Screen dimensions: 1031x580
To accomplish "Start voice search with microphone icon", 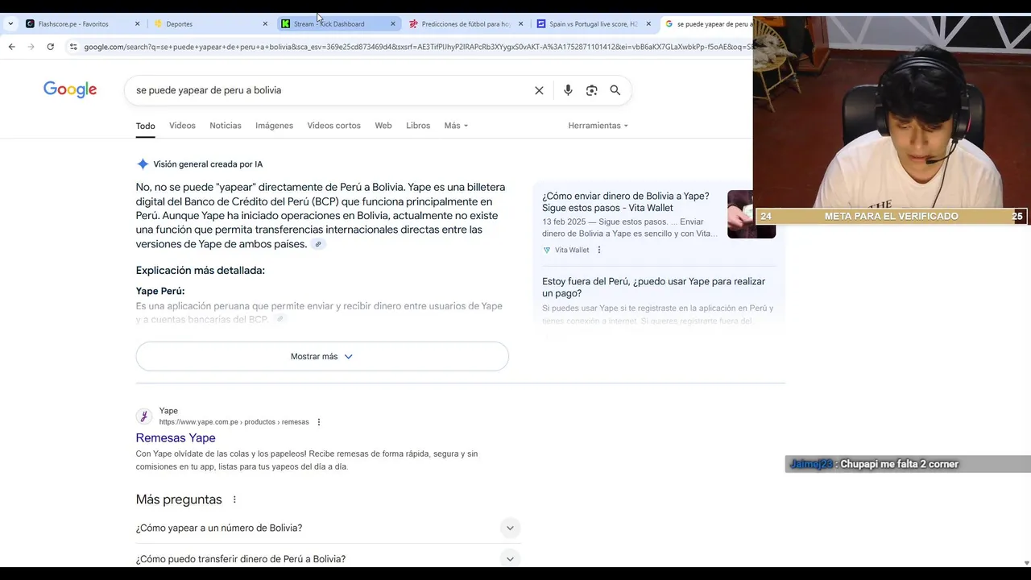I will tap(568, 90).
